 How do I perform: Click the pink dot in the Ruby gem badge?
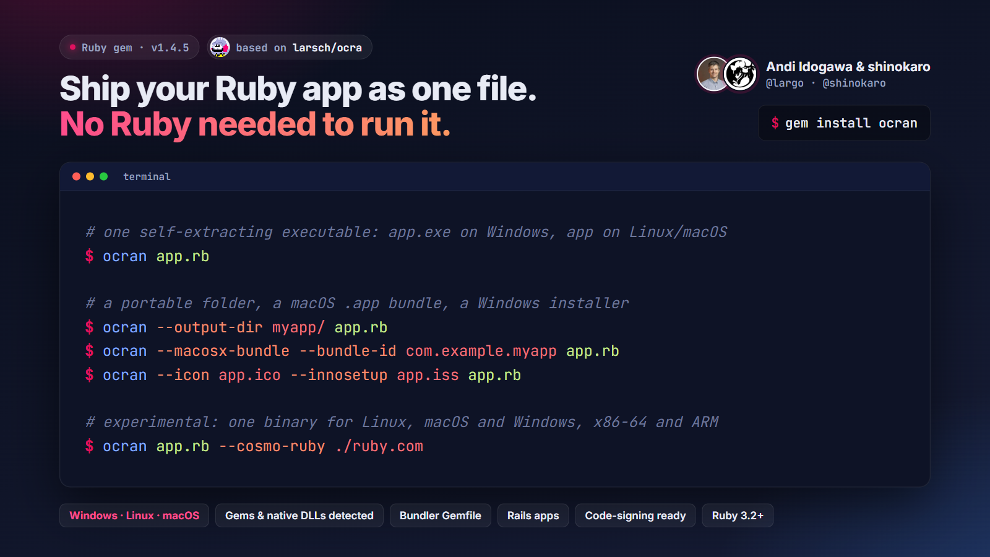(x=73, y=47)
